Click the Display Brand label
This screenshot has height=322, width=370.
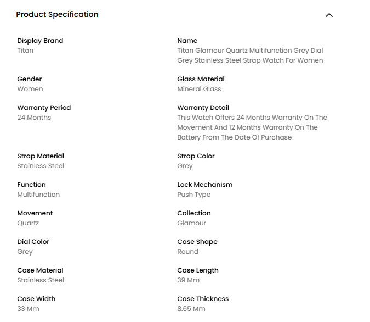click(40, 41)
